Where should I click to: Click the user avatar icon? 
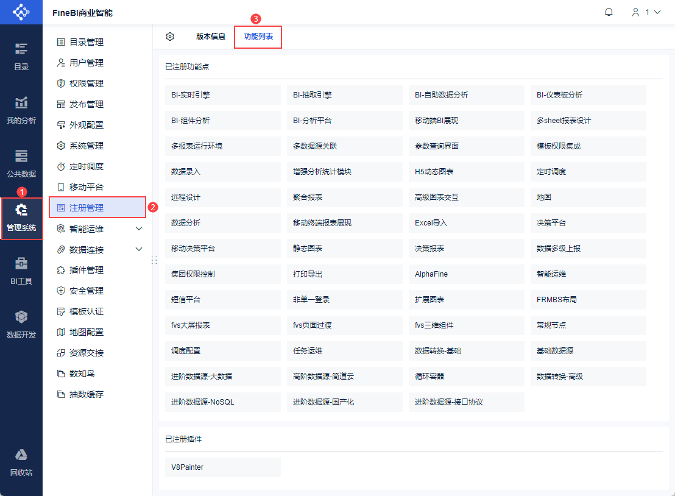pos(635,12)
